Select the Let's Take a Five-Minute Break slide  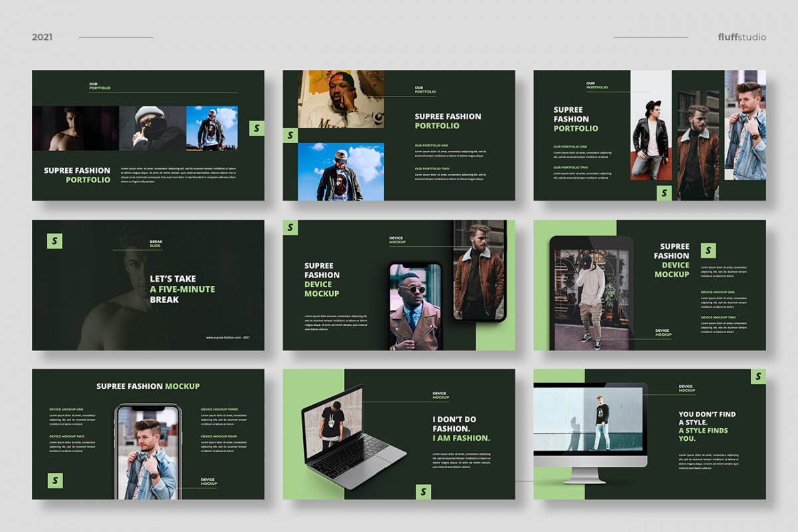click(148, 285)
